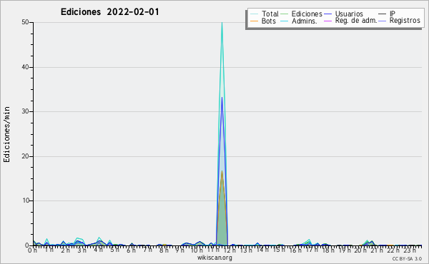
Task: Click the '4 h' x-axis label
Action: coord(98,250)
